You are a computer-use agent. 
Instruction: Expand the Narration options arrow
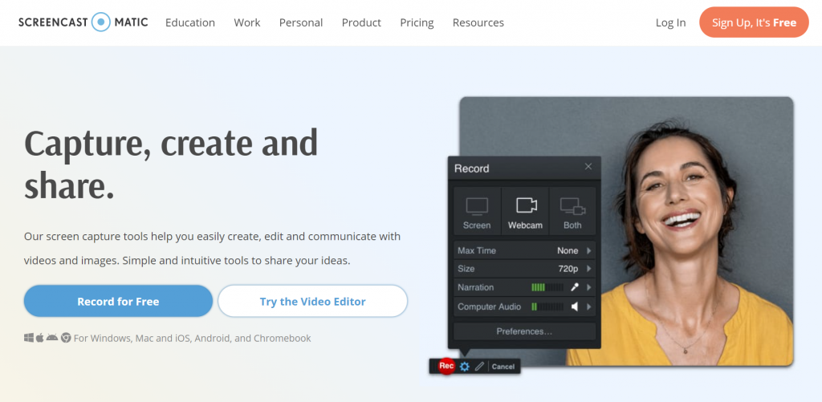point(589,287)
